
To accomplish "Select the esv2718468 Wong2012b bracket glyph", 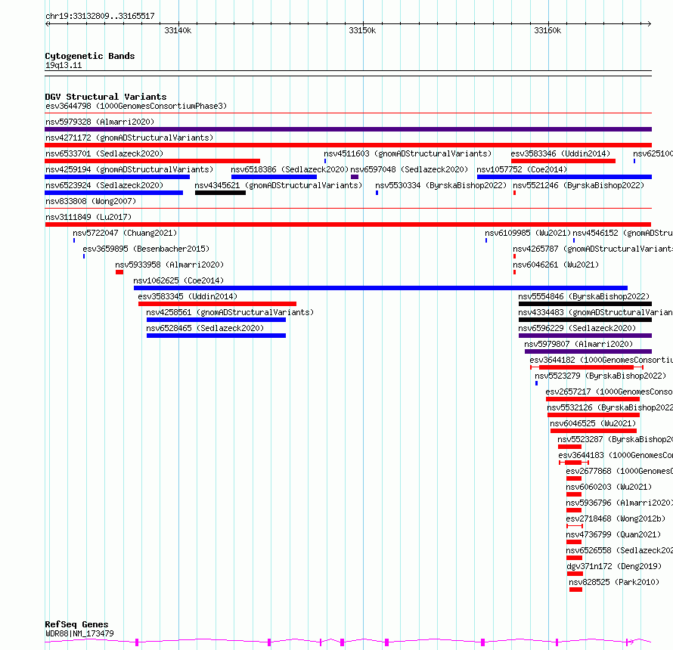I will coord(575,526).
